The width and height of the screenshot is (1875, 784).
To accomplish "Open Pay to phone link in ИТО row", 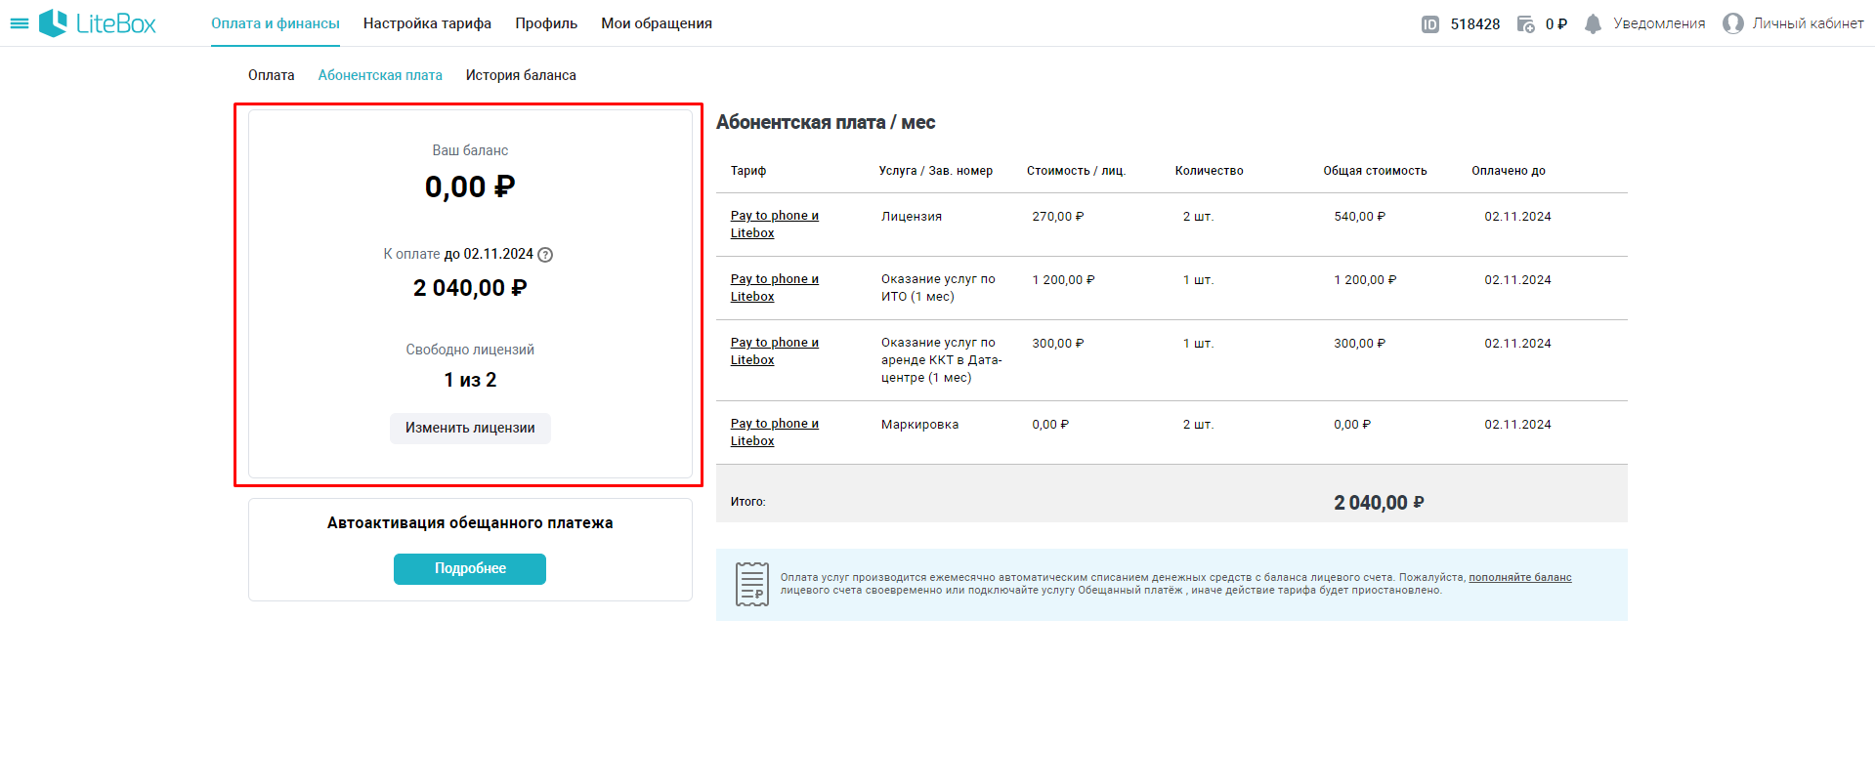I will coord(775,288).
